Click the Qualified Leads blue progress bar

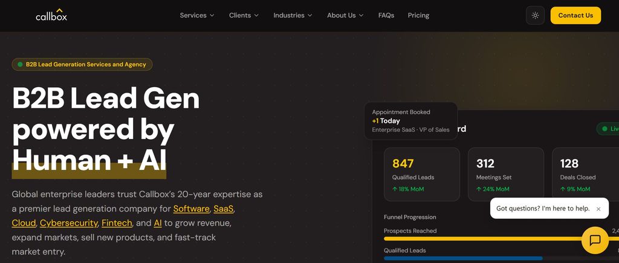[463, 258]
